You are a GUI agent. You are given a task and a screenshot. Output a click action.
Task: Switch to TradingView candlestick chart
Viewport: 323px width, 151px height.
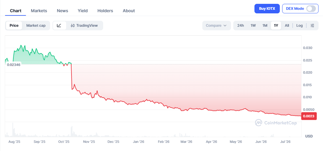(84, 26)
